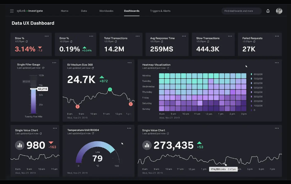Click the 174,253 Units tooltip
Viewport: 291px width, 184px height.
coord(223,169)
